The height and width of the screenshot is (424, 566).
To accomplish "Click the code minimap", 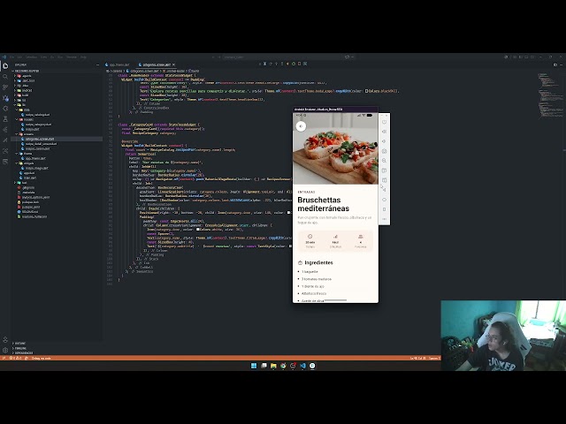I will [550, 95].
